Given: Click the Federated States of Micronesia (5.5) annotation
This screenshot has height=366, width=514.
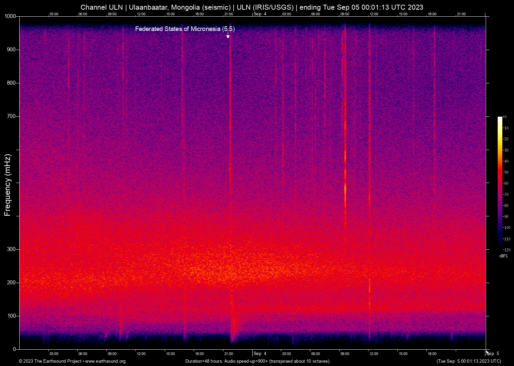Looking at the screenshot, I should pos(185,29).
